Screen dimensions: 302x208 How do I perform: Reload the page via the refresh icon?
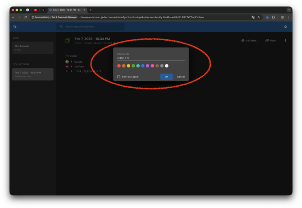(x=25, y=17)
